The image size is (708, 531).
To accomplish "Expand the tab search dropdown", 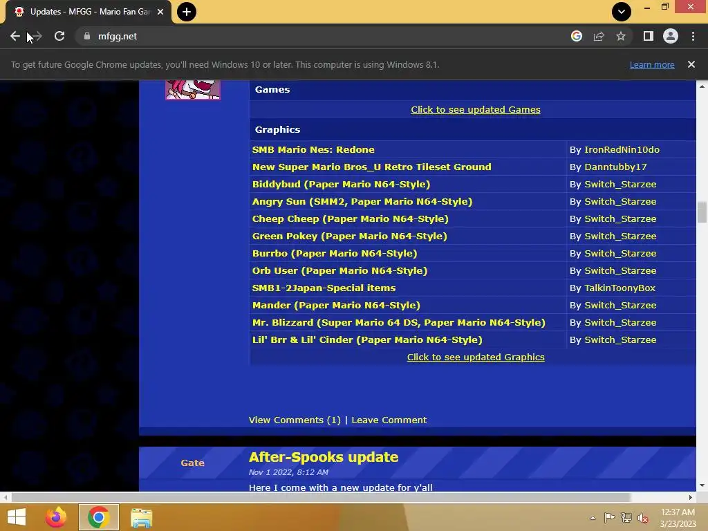I will [x=622, y=12].
